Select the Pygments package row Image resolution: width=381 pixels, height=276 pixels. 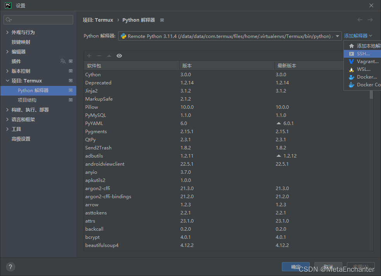pos(227,132)
